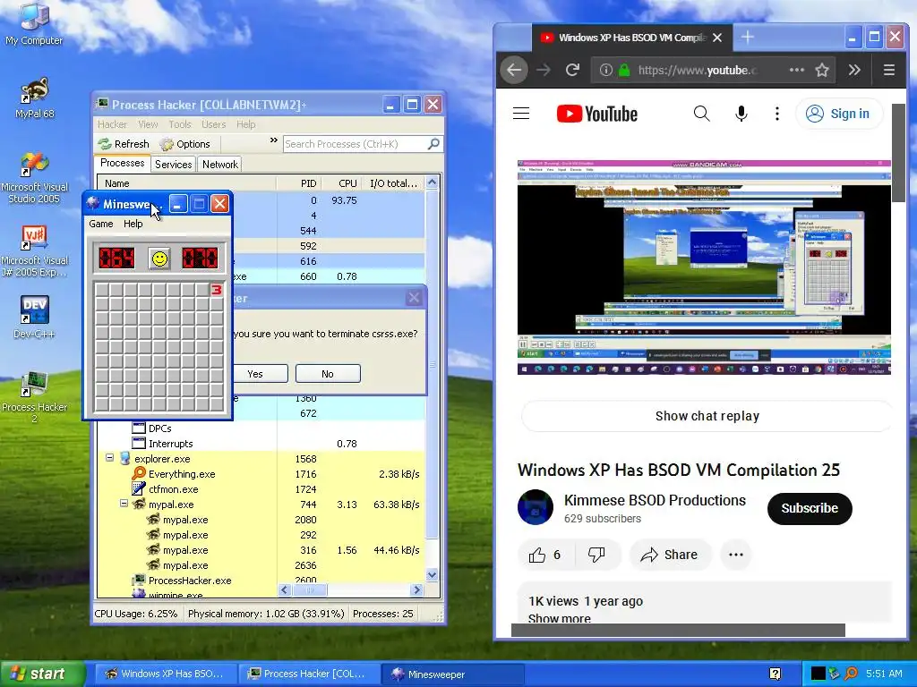Launch MyPal 68 desktop shortcut

click(34, 98)
